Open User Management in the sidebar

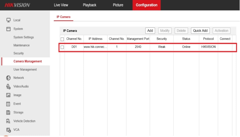pyautogui.click(x=25, y=70)
